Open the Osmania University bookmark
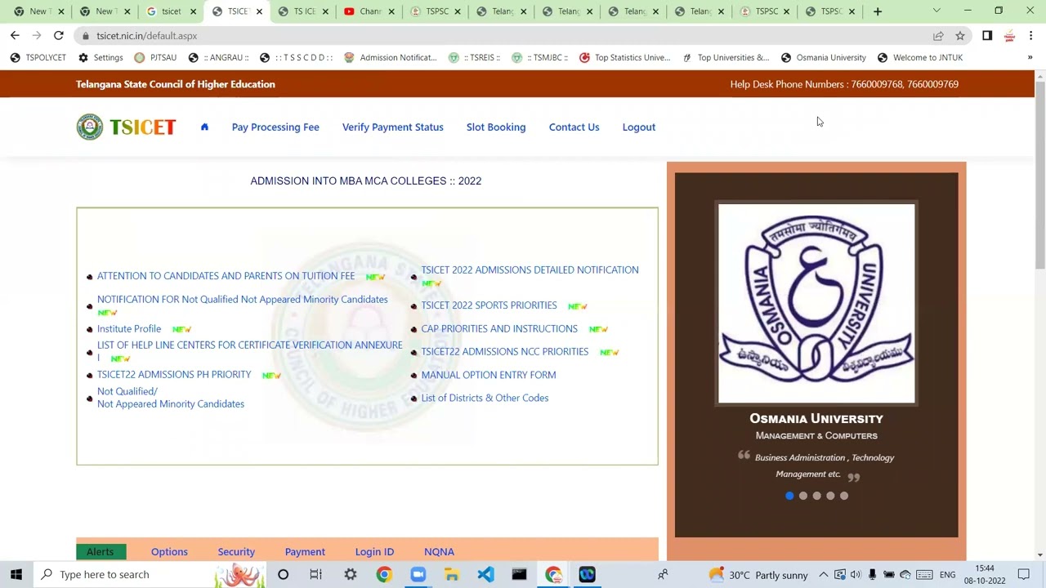Screen dimensions: 1046x588 [823, 57]
